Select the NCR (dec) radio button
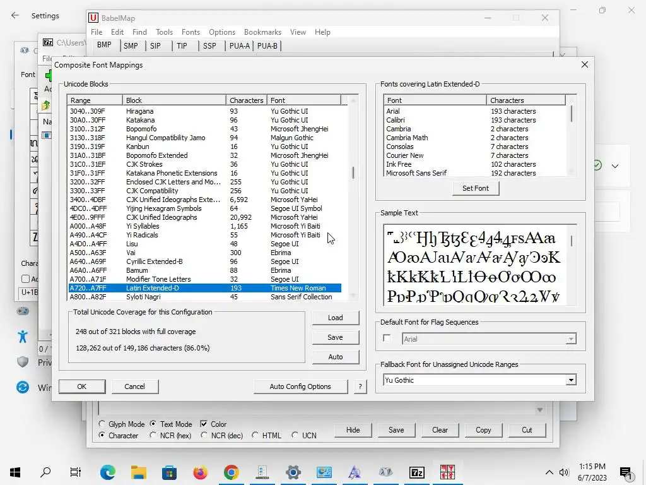The width and height of the screenshot is (646, 485). pyautogui.click(x=204, y=435)
